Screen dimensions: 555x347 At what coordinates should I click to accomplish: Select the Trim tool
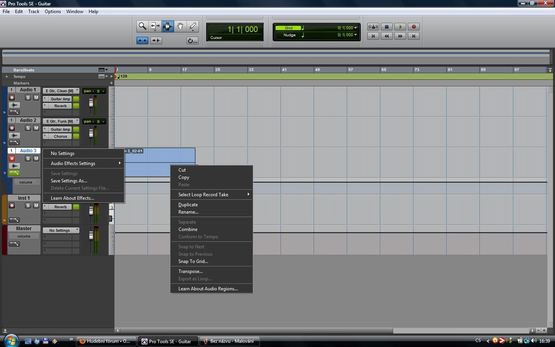pos(155,26)
